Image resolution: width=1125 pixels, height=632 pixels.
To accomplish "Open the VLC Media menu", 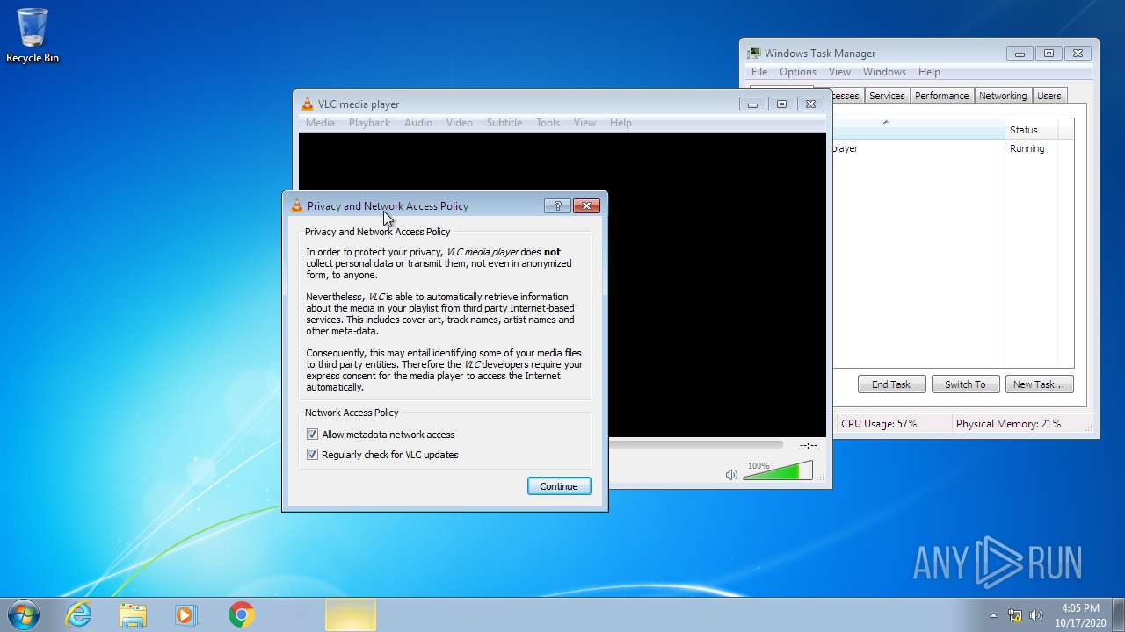I will 320,123.
